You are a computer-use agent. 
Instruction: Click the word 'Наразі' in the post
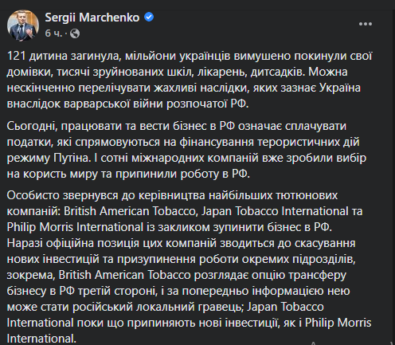pyautogui.click(x=25, y=244)
